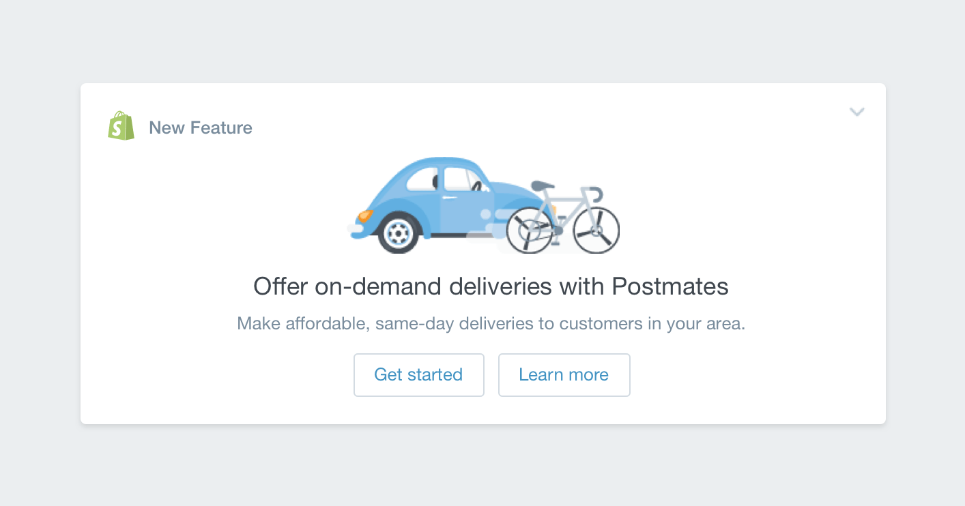
Task: Click the car's front wheel graphic
Action: 398,233
